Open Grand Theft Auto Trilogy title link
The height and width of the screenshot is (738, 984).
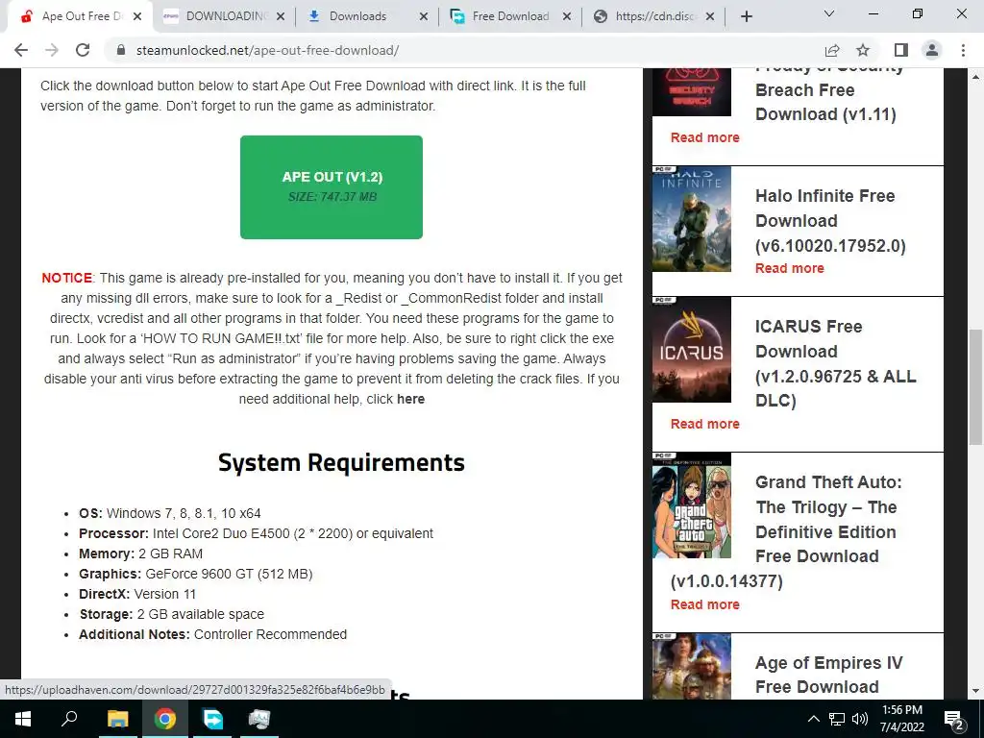click(x=786, y=531)
